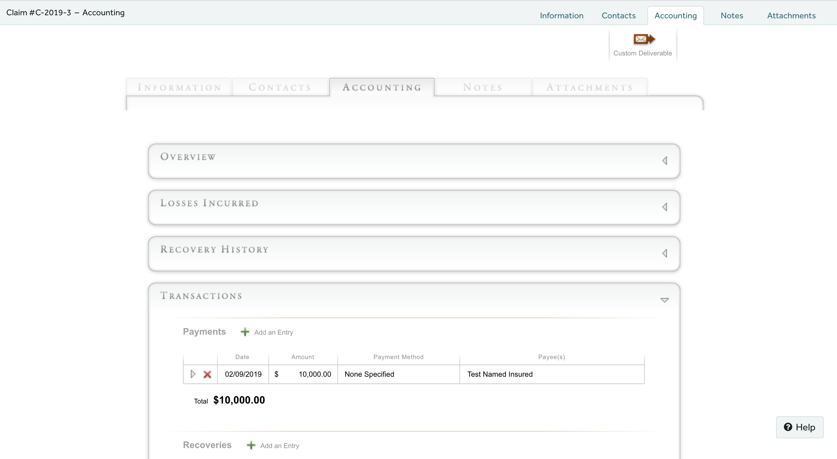Click Add an Entry for Recoveries
This screenshot has width=837, height=459.
coord(280,446)
